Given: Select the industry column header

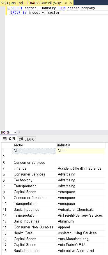Looking at the screenshot, I should pos(81,145).
